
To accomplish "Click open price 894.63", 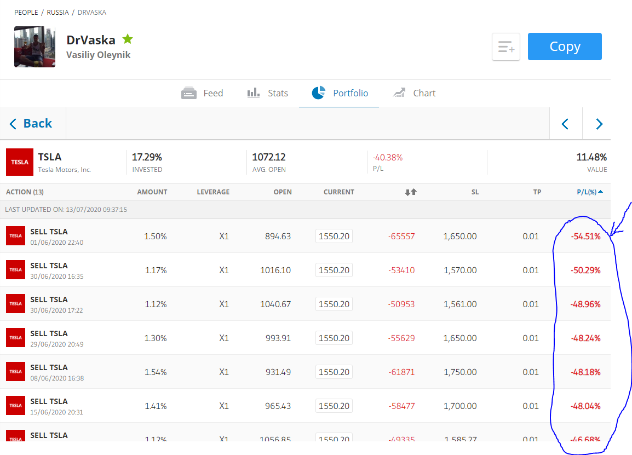I will [278, 236].
